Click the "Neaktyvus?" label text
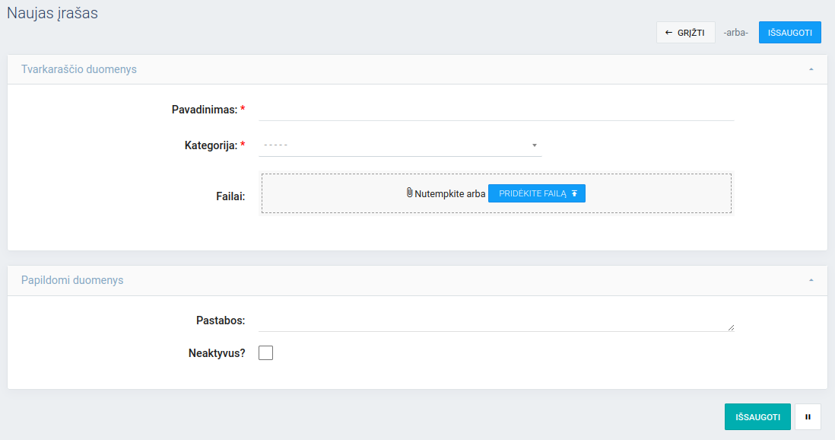The width and height of the screenshot is (835, 440). (217, 353)
